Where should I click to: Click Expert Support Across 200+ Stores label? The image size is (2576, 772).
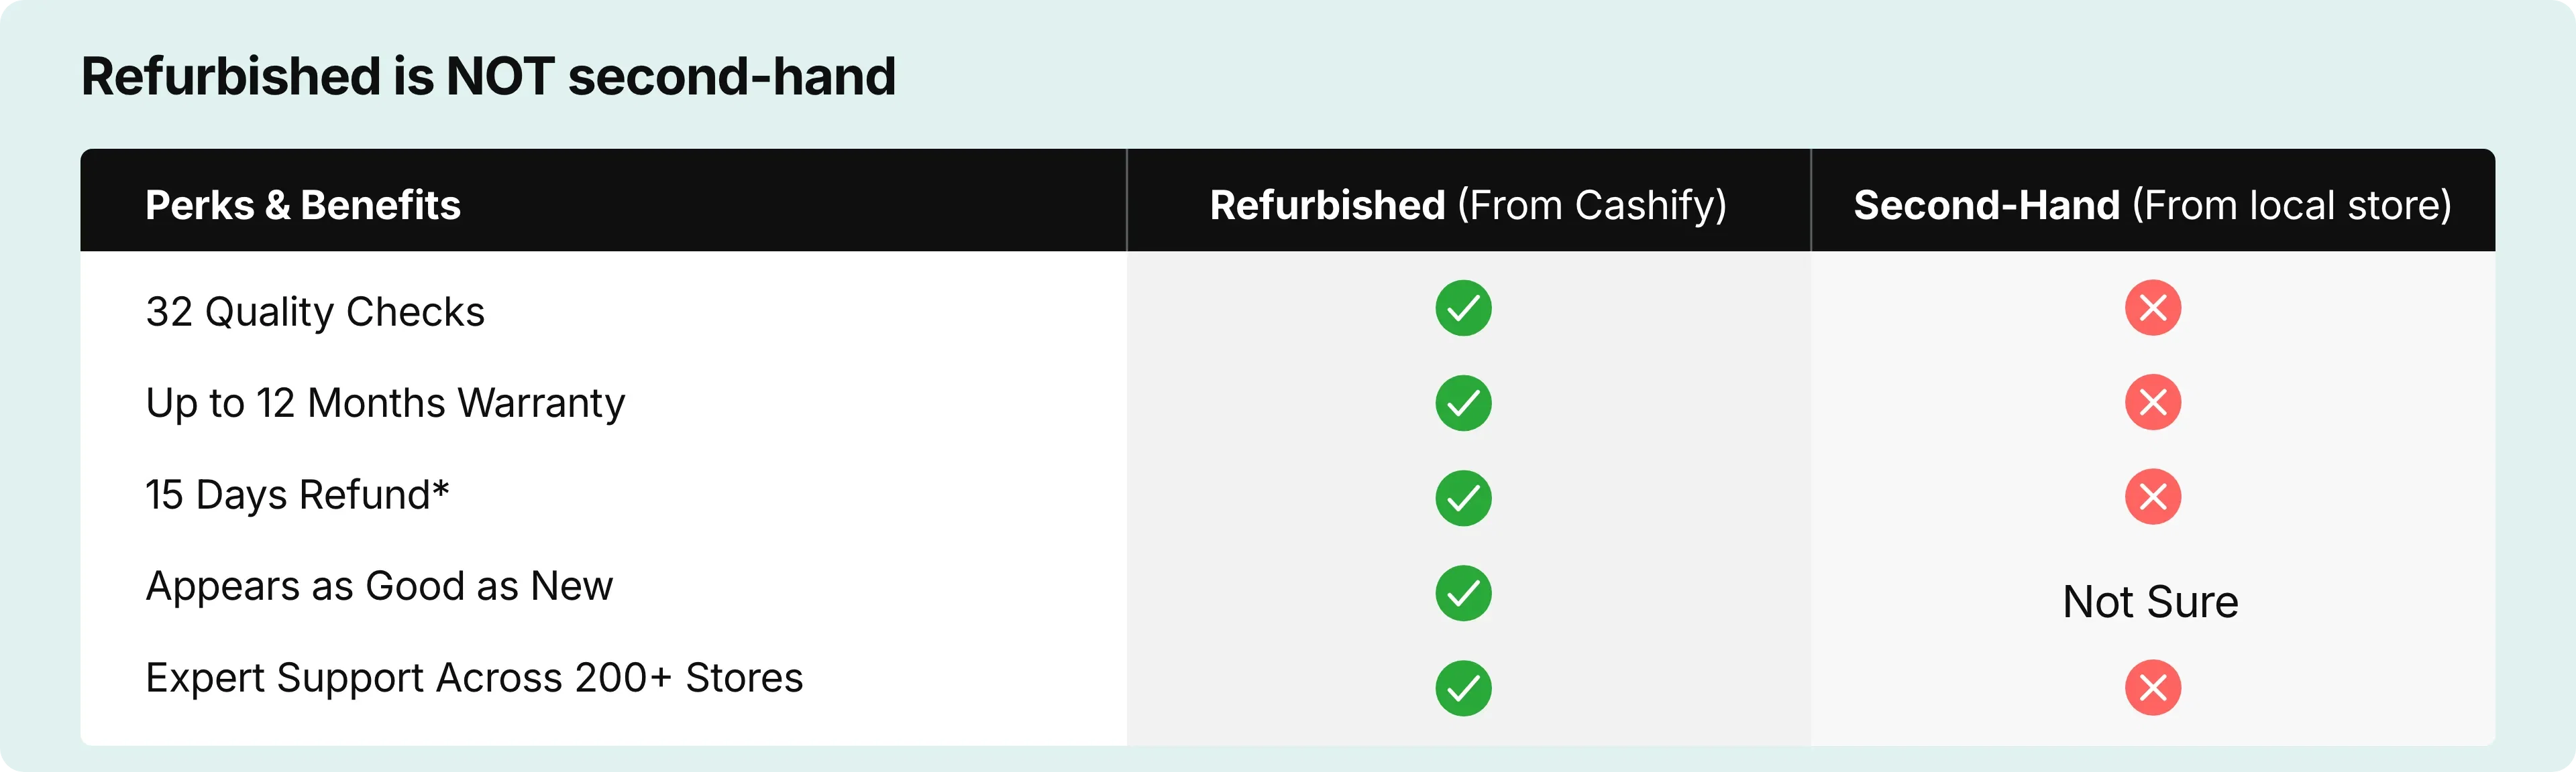(x=474, y=678)
